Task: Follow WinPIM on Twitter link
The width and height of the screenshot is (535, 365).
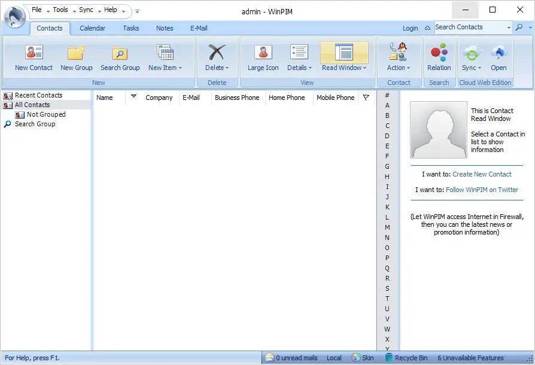Action: pos(482,190)
